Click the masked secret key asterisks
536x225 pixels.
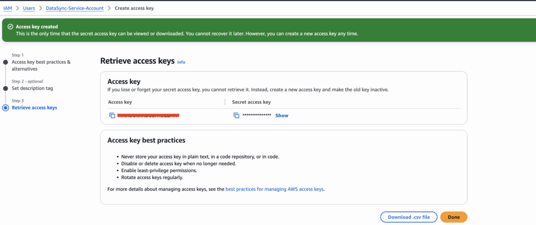pyautogui.click(x=257, y=115)
